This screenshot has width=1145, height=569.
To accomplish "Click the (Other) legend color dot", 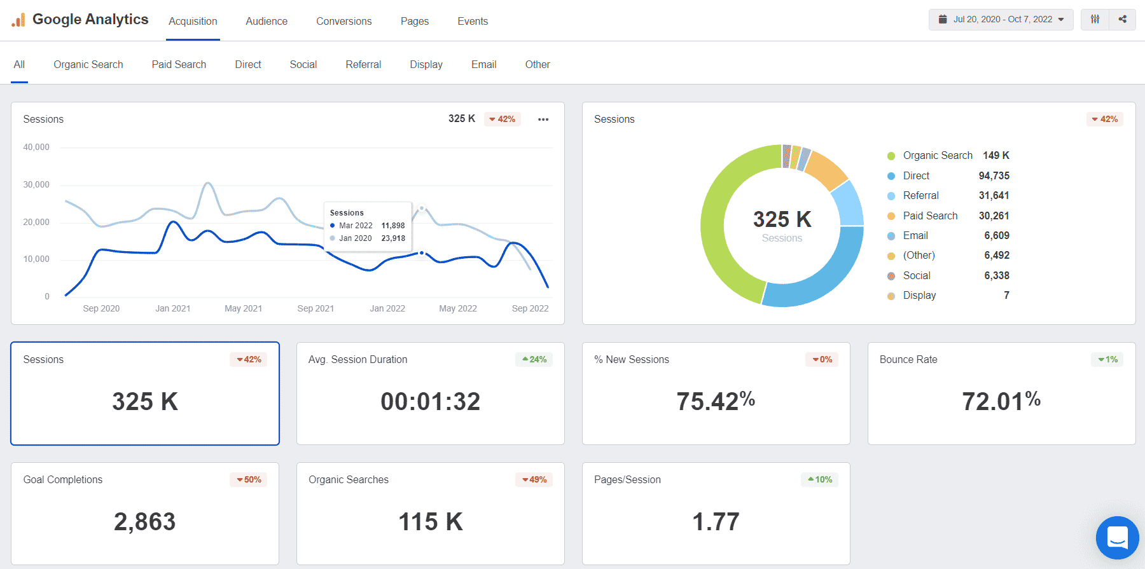I will point(891,256).
